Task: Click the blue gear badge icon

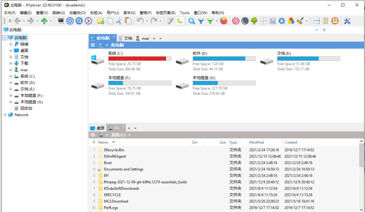Action: pyautogui.click(x=281, y=21)
